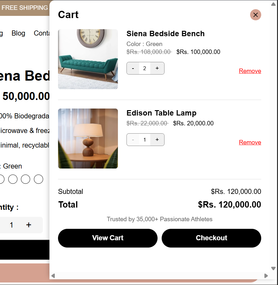Open the Blog menu item
Viewport: 278px width, 285px height.
[x=18, y=33]
